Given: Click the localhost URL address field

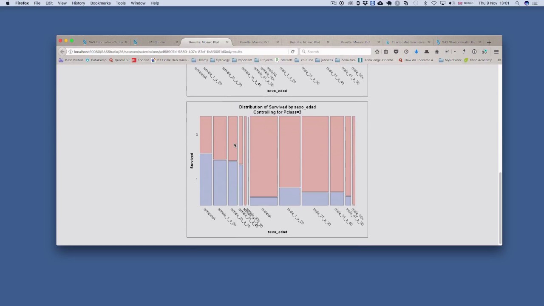Looking at the screenshot, I should click(x=178, y=51).
